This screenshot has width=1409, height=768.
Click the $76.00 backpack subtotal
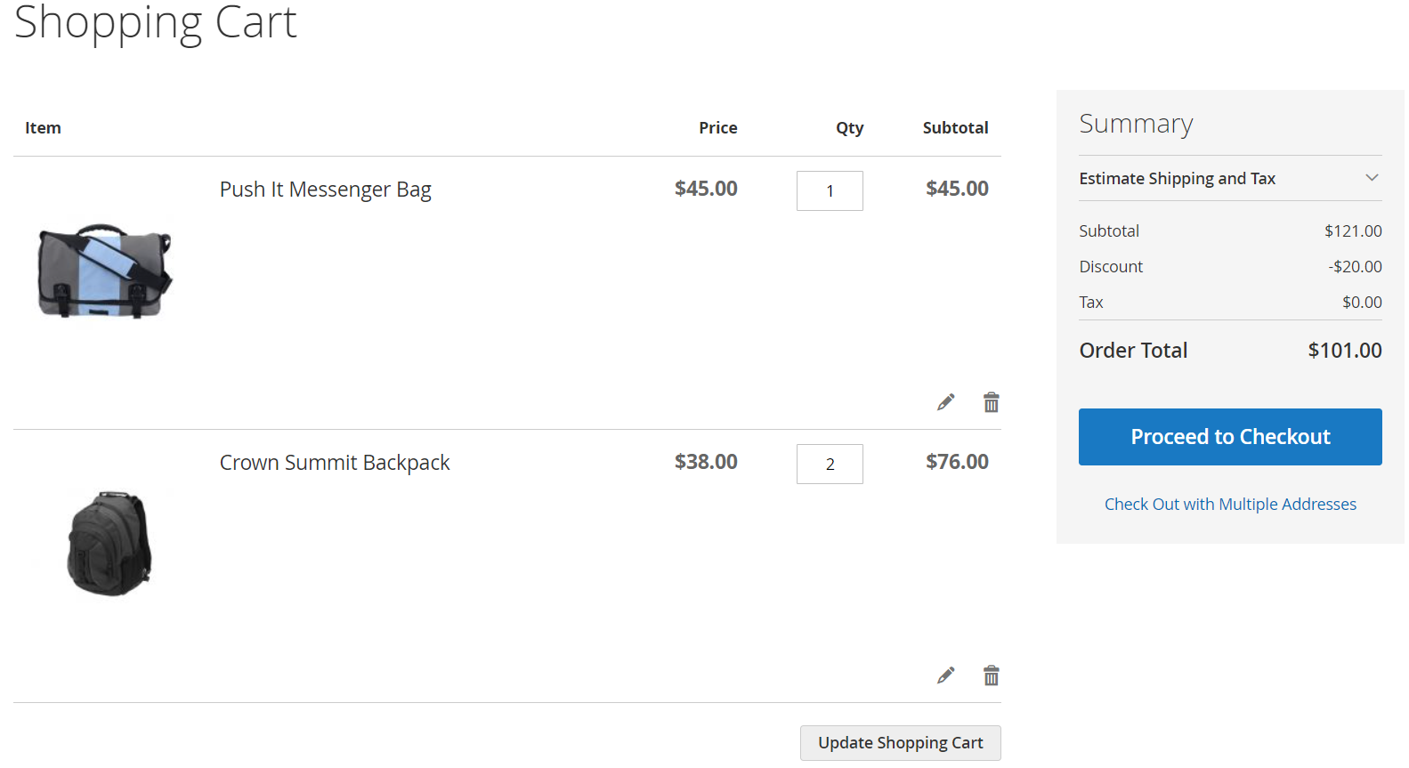(957, 462)
